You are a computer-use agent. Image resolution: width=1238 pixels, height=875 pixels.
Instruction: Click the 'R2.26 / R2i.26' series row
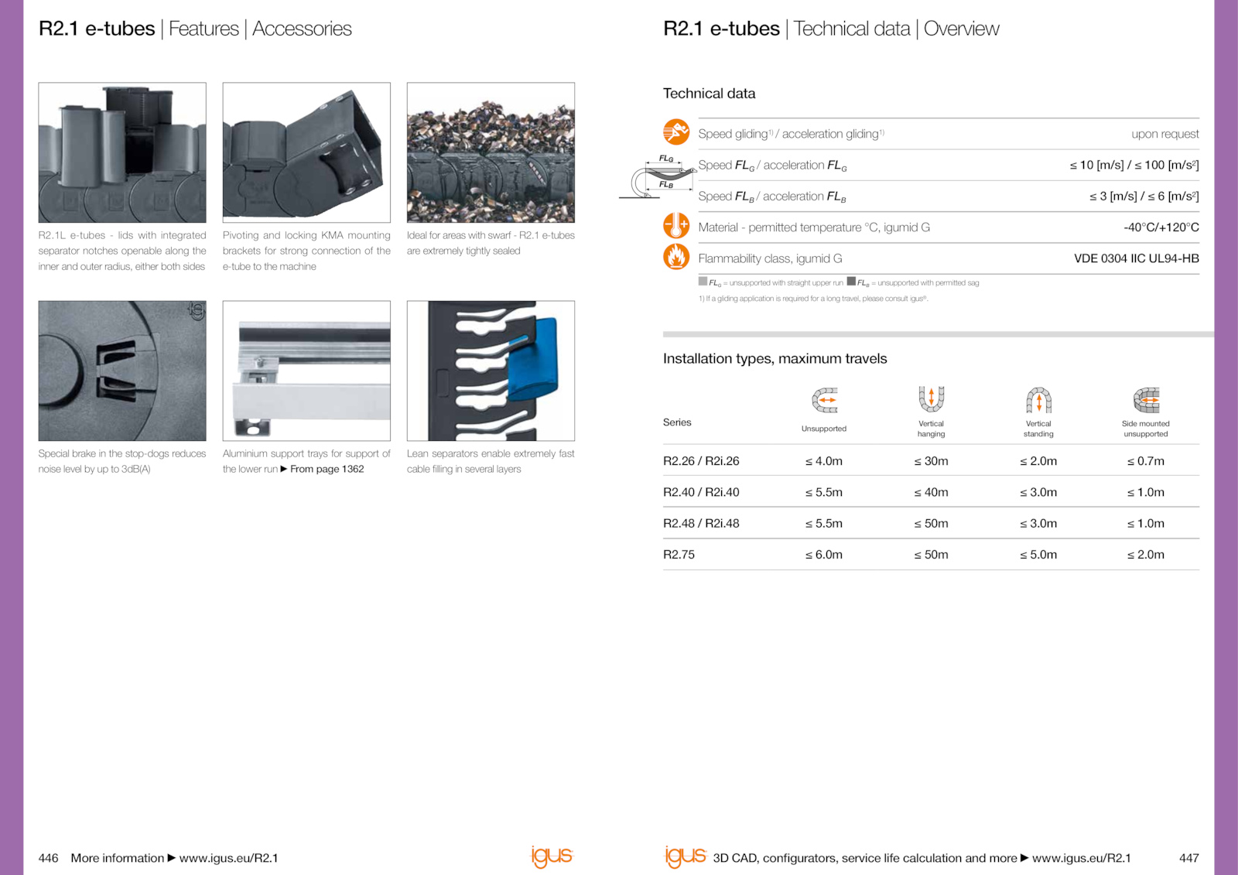(x=931, y=461)
